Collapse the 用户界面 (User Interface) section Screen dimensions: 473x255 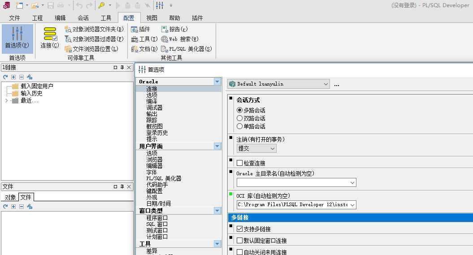[x=217, y=146]
